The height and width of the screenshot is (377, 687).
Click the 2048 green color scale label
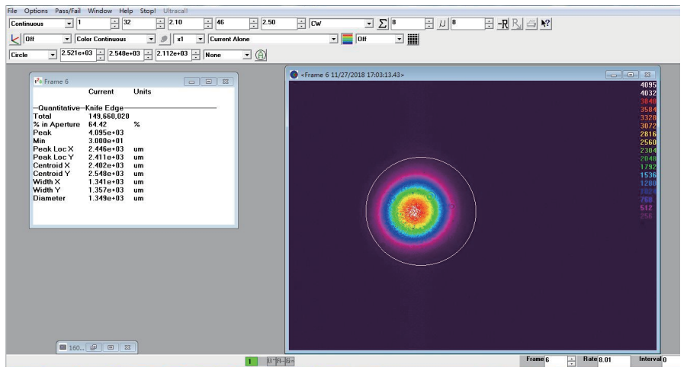click(648, 158)
